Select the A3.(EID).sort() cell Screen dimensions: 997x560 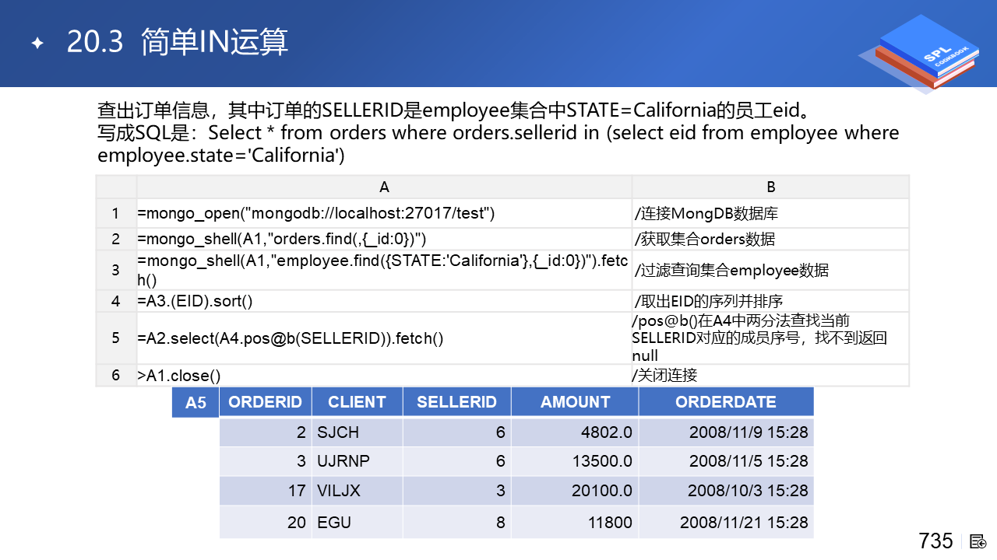tap(196, 301)
